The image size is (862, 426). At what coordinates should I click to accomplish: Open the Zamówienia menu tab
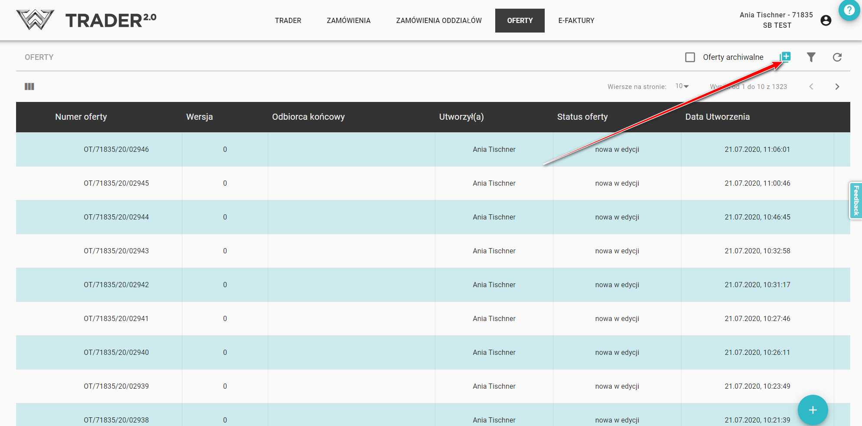348,20
